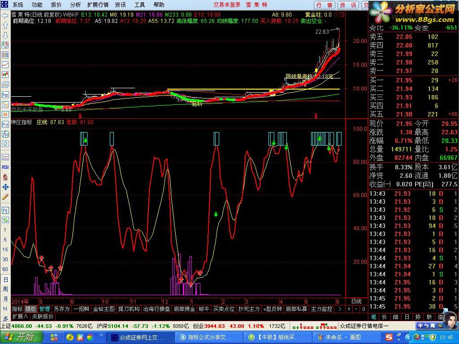This screenshot has width=459, height=344.
Task: Click the 模板 button
Action: pos(30,309)
